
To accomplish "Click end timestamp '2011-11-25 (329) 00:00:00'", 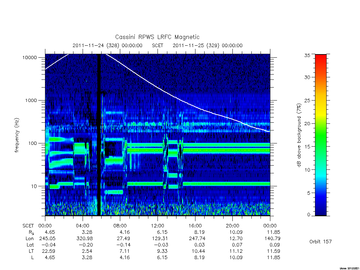I will pos(207,45).
